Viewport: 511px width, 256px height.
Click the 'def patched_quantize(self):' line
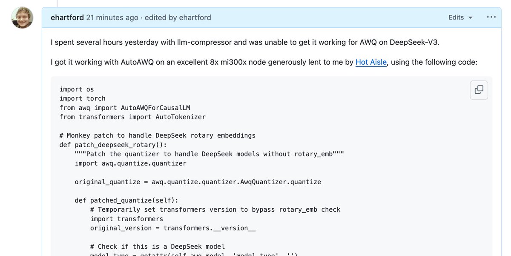click(x=126, y=200)
